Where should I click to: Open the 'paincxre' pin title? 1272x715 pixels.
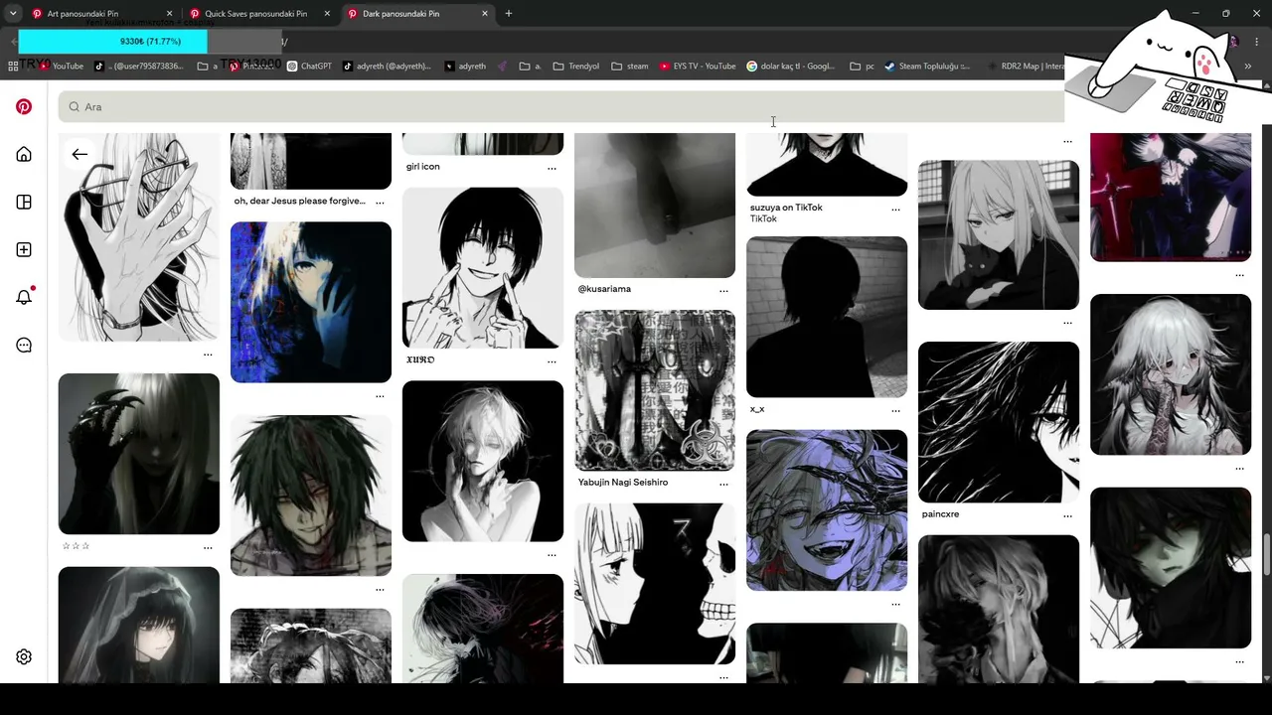click(940, 514)
